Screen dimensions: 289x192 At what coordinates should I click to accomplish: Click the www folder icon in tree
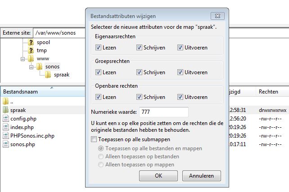click(x=31, y=58)
